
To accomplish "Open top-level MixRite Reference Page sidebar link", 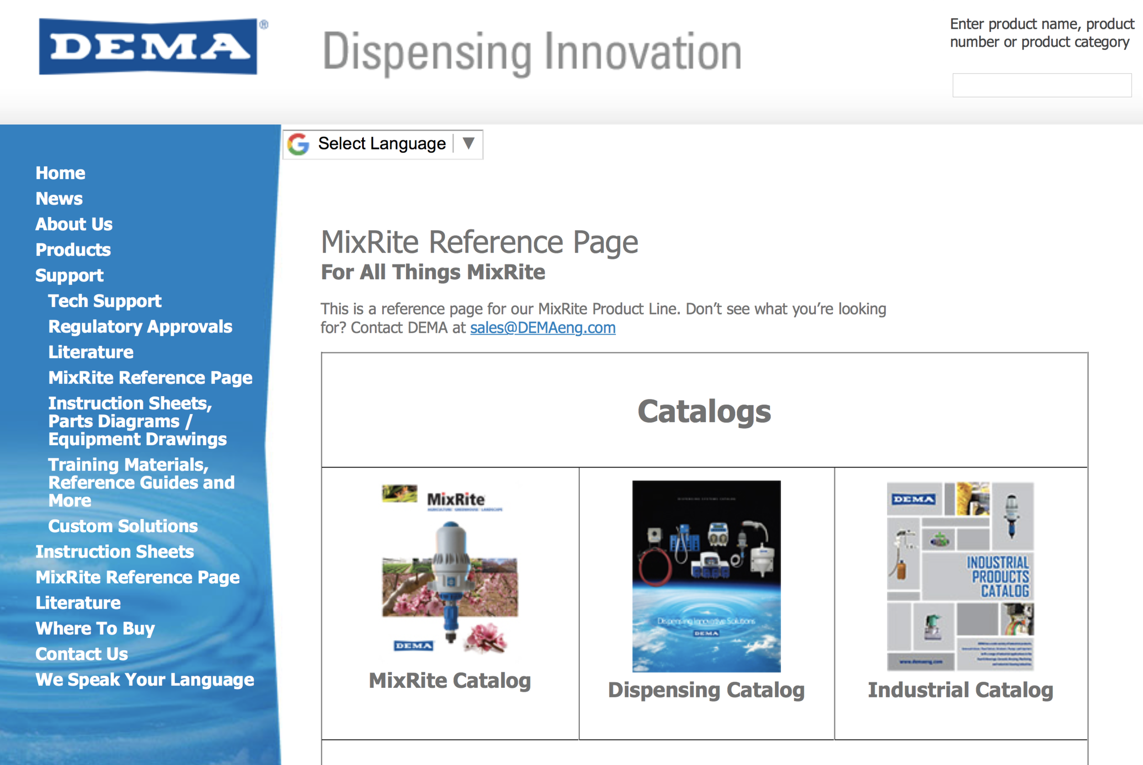I will coord(138,578).
